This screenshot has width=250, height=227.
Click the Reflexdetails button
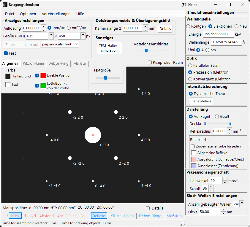click(201, 101)
